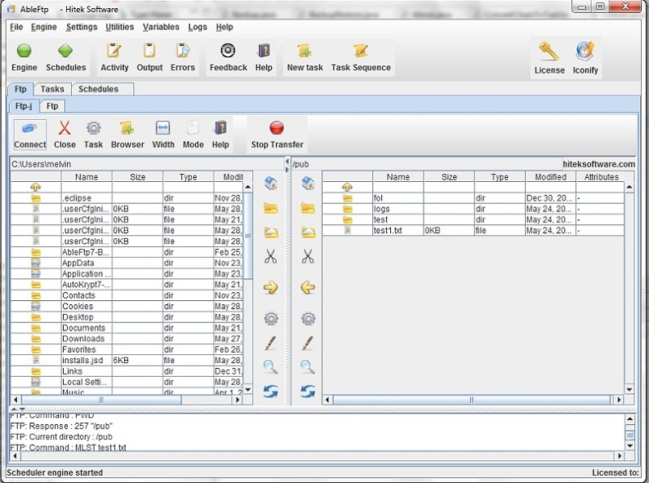Image resolution: width=649 pixels, height=483 pixels.
Task: Toggle the transfer Mode icon
Action: (x=193, y=134)
